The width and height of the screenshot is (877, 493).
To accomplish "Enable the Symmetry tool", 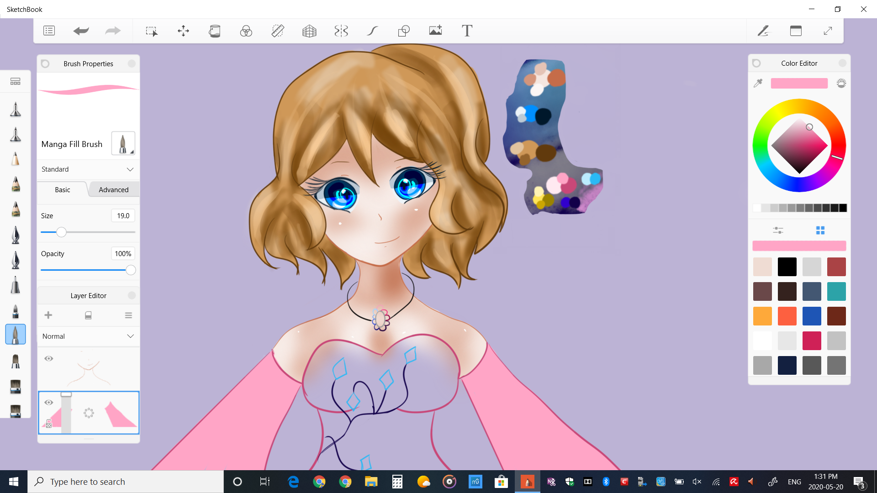I will pos(341,31).
